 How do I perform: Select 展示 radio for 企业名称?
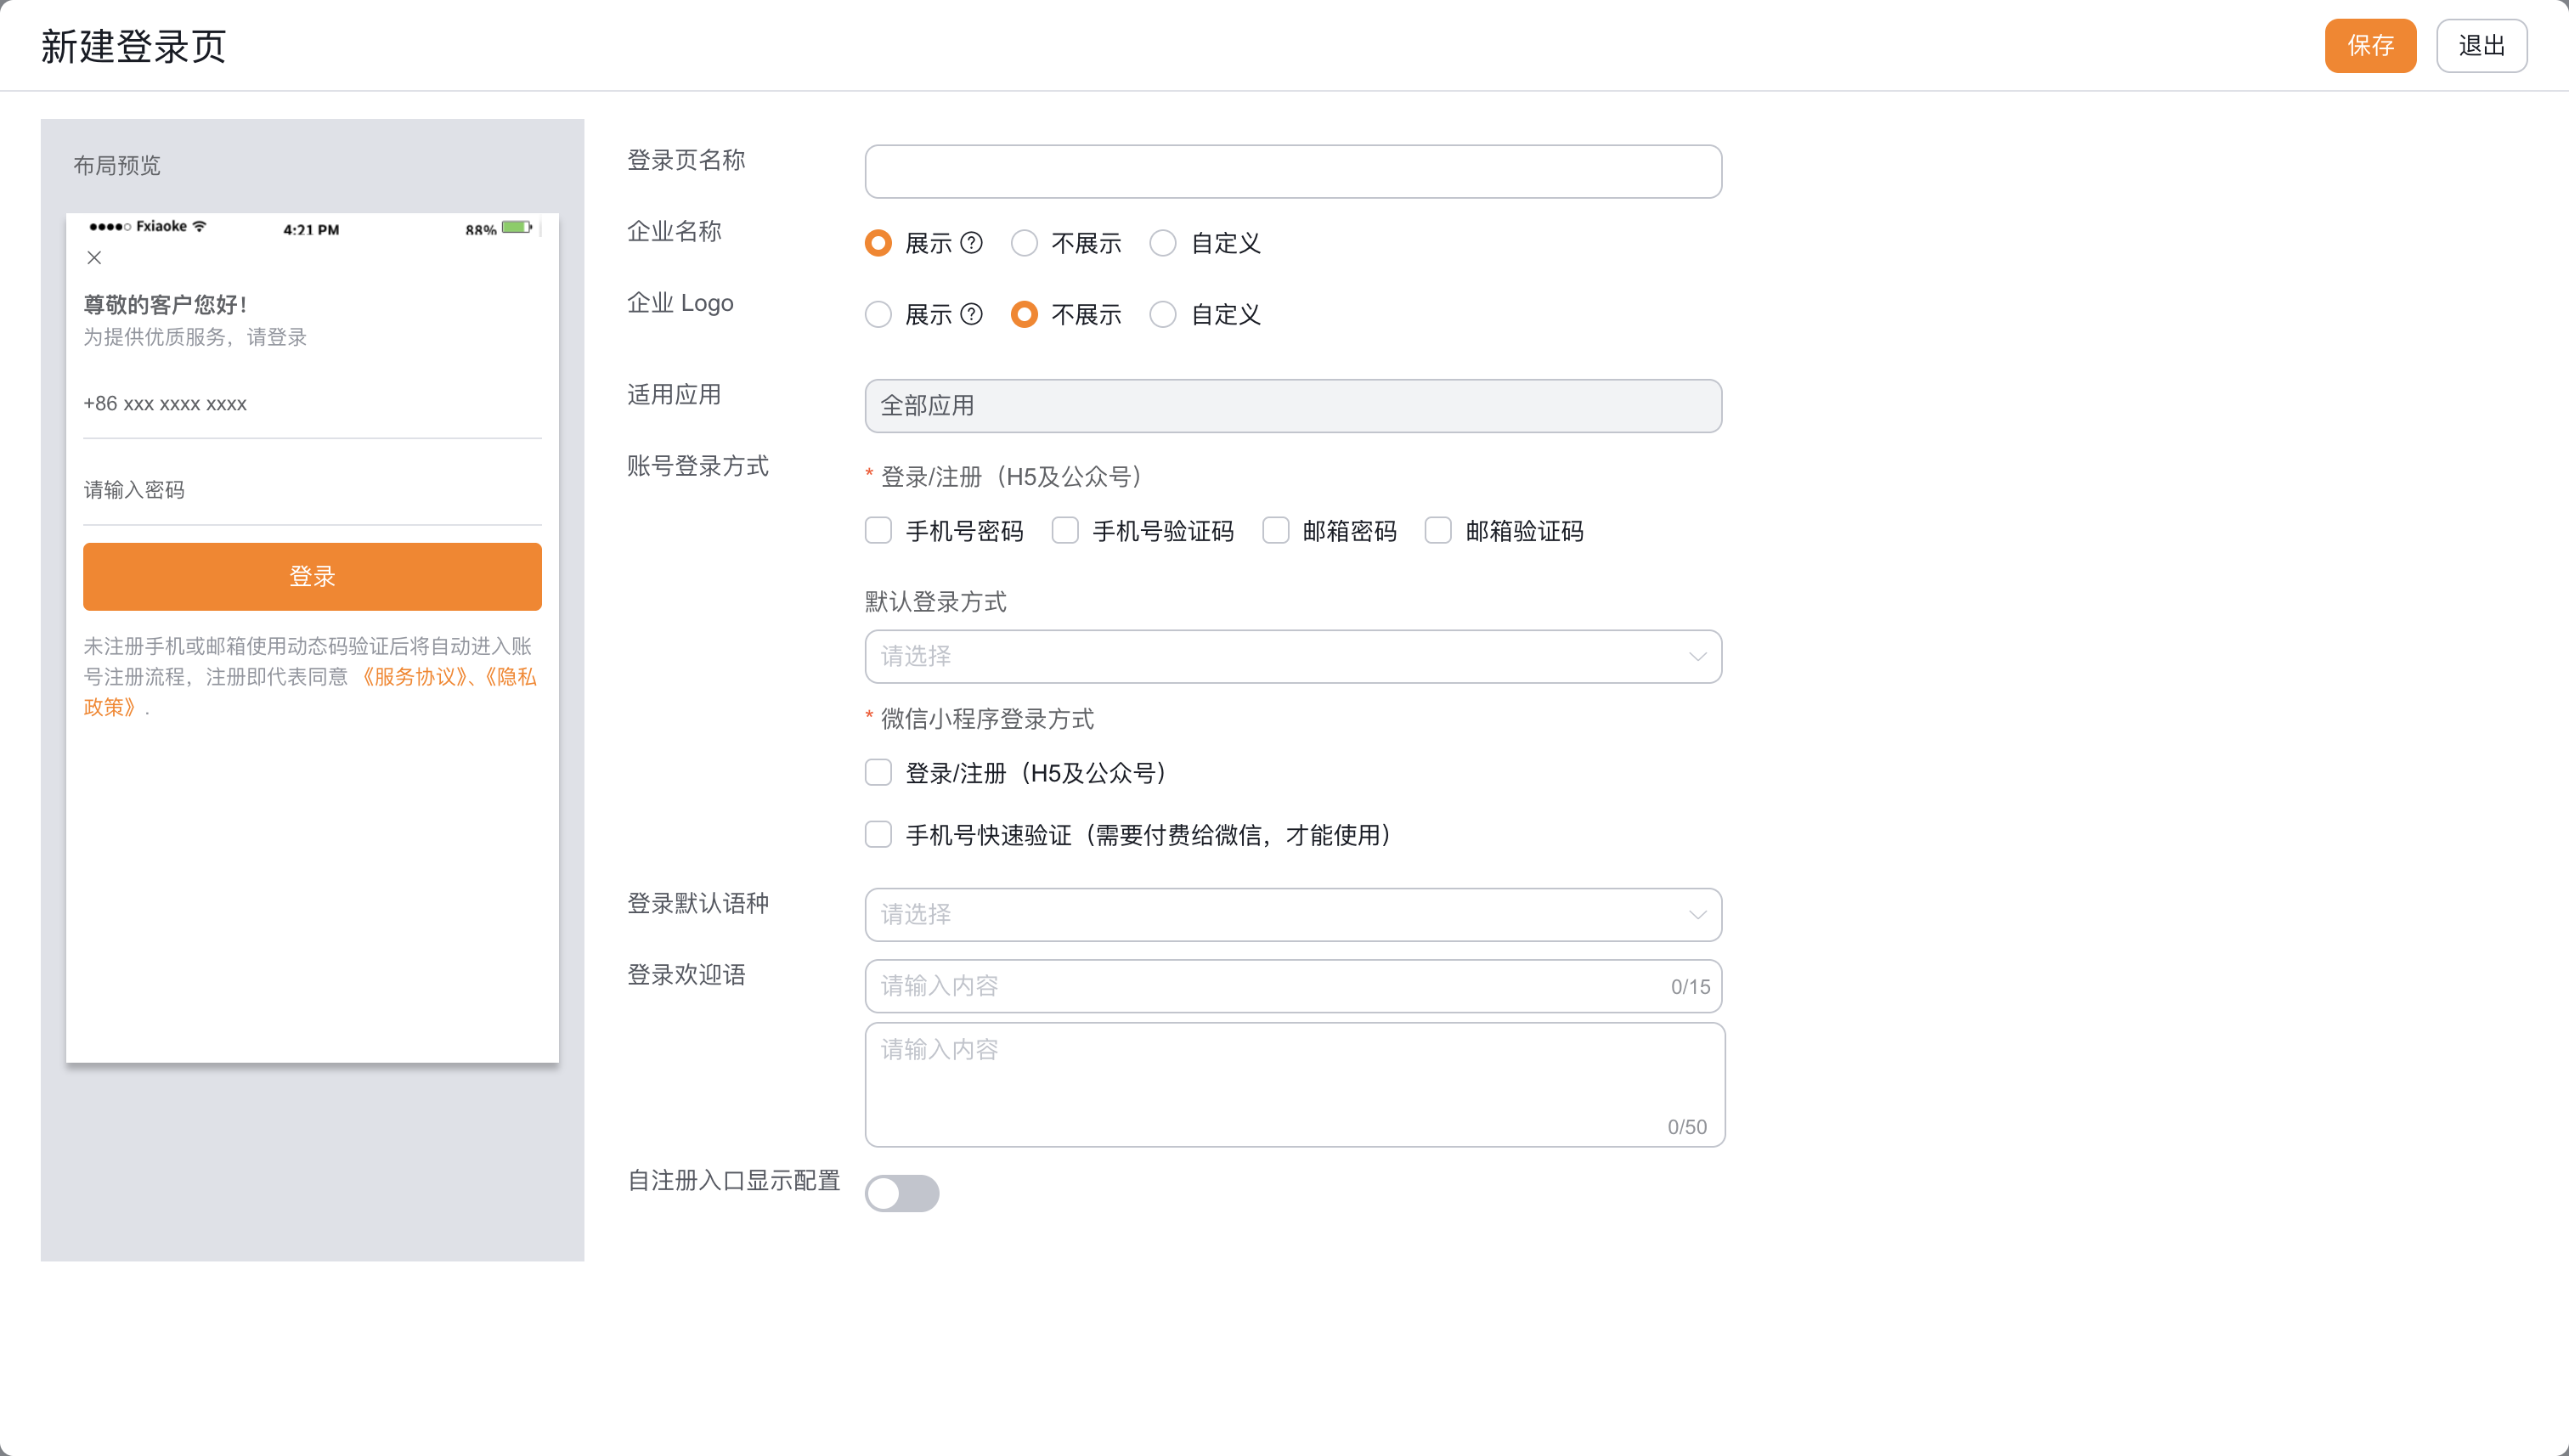click(878, 243)
